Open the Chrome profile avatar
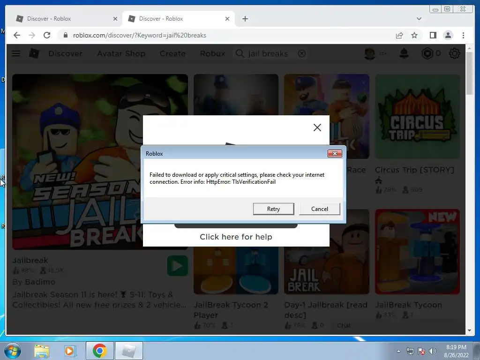The image size is (480, 360). point(448,35)
